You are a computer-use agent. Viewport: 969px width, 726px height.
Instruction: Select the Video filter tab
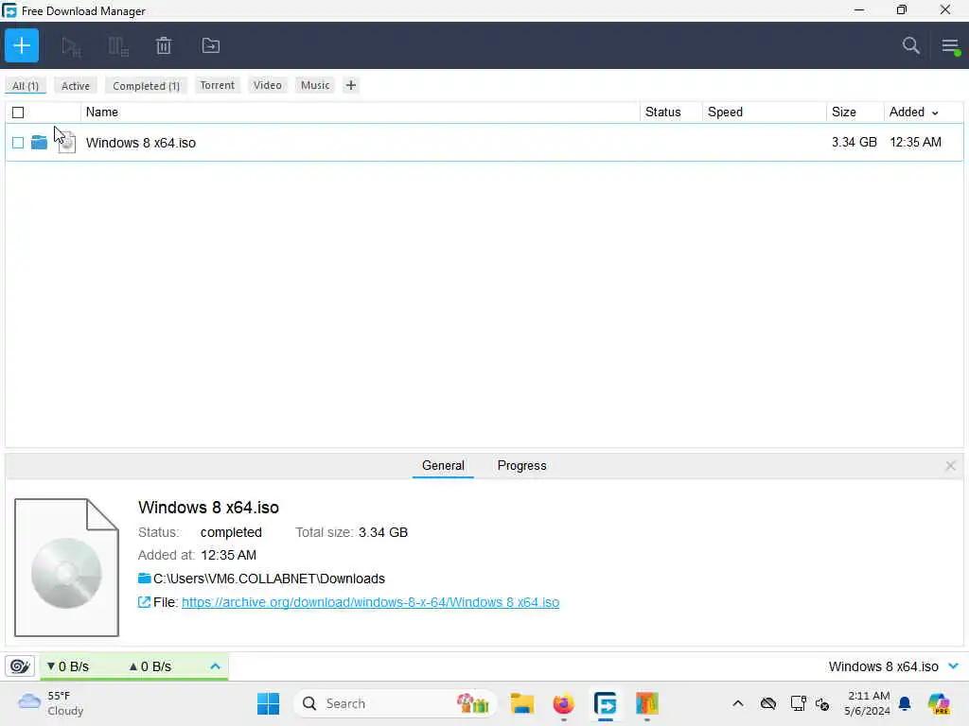coord(267,85)
